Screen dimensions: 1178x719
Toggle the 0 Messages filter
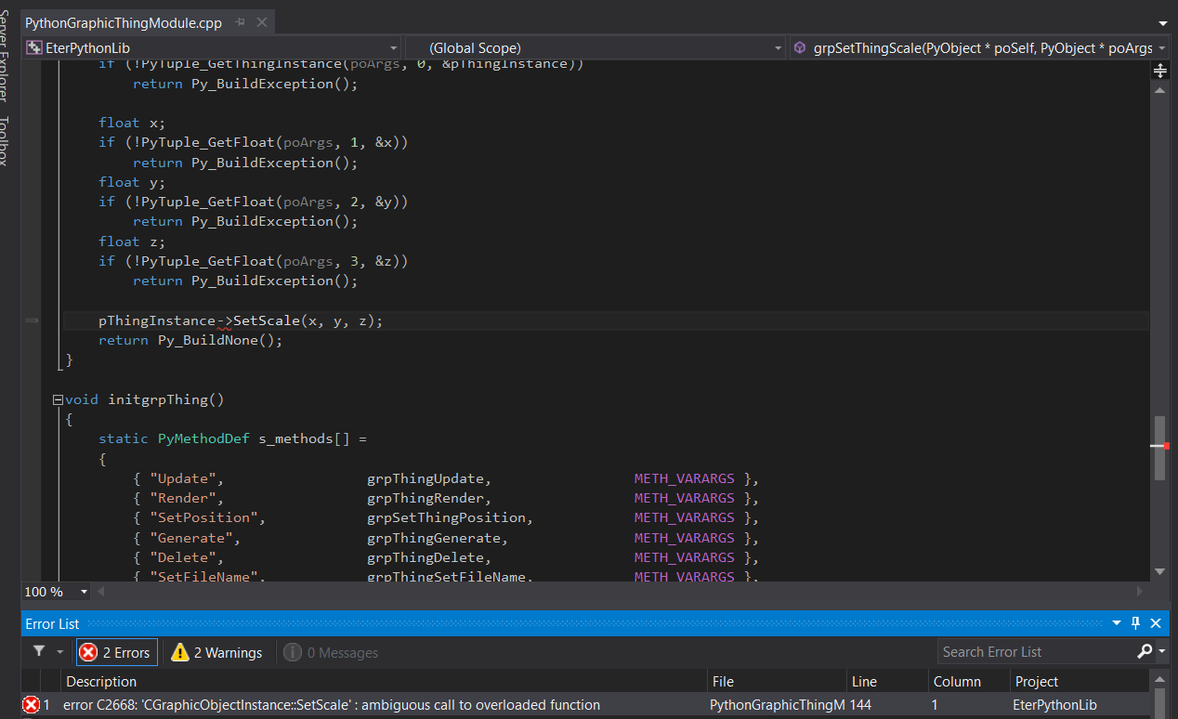point(331,652)
